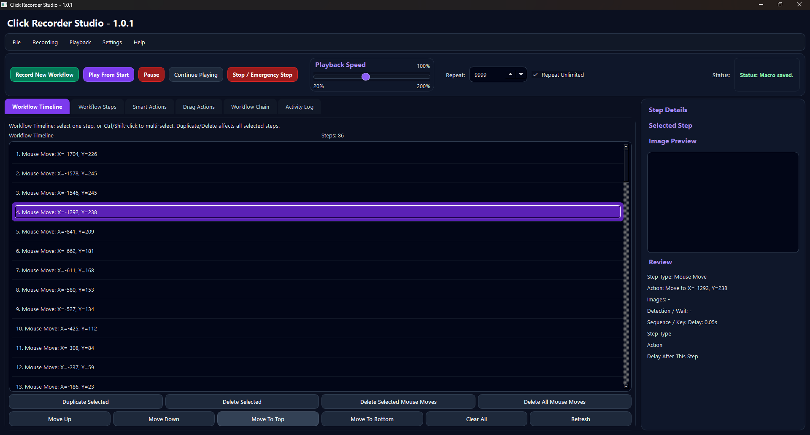The image size is (810, 435).
Task: Select highlighted step 4 Mouse Move X=-1292
Action: coord(317,212)
